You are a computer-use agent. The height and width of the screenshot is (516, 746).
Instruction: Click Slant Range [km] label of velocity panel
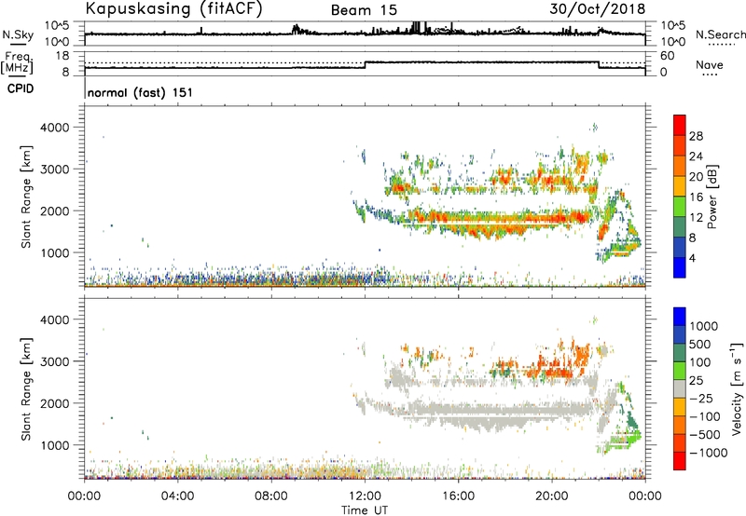click(26, 389)
